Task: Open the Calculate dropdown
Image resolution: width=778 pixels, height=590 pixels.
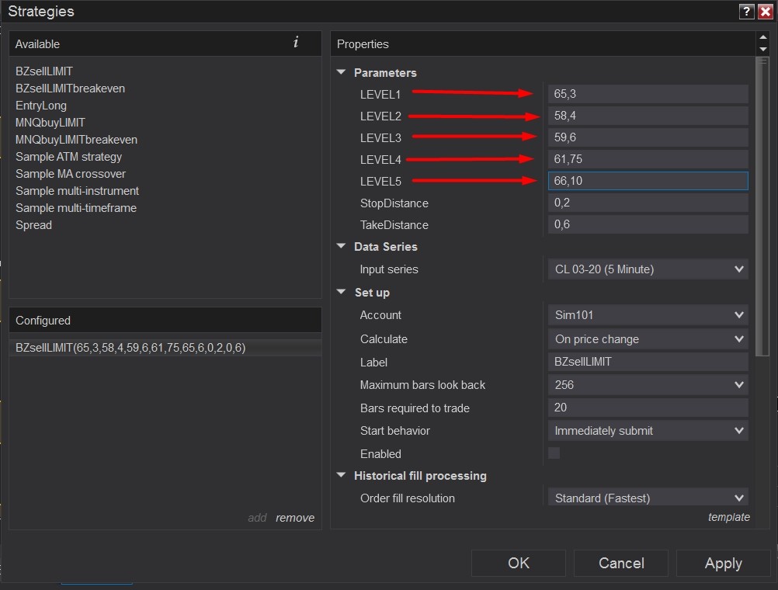Action: (648, 339)
